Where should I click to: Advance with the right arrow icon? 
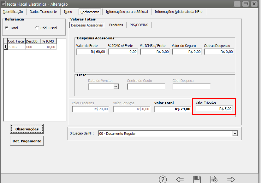pos(231,180)
